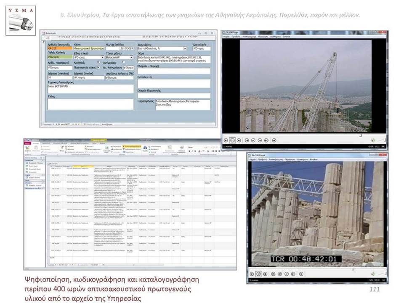Click the seek bar of TCR video player
The height and width of the screenshot is (303, 404).
tap(317, 269)
